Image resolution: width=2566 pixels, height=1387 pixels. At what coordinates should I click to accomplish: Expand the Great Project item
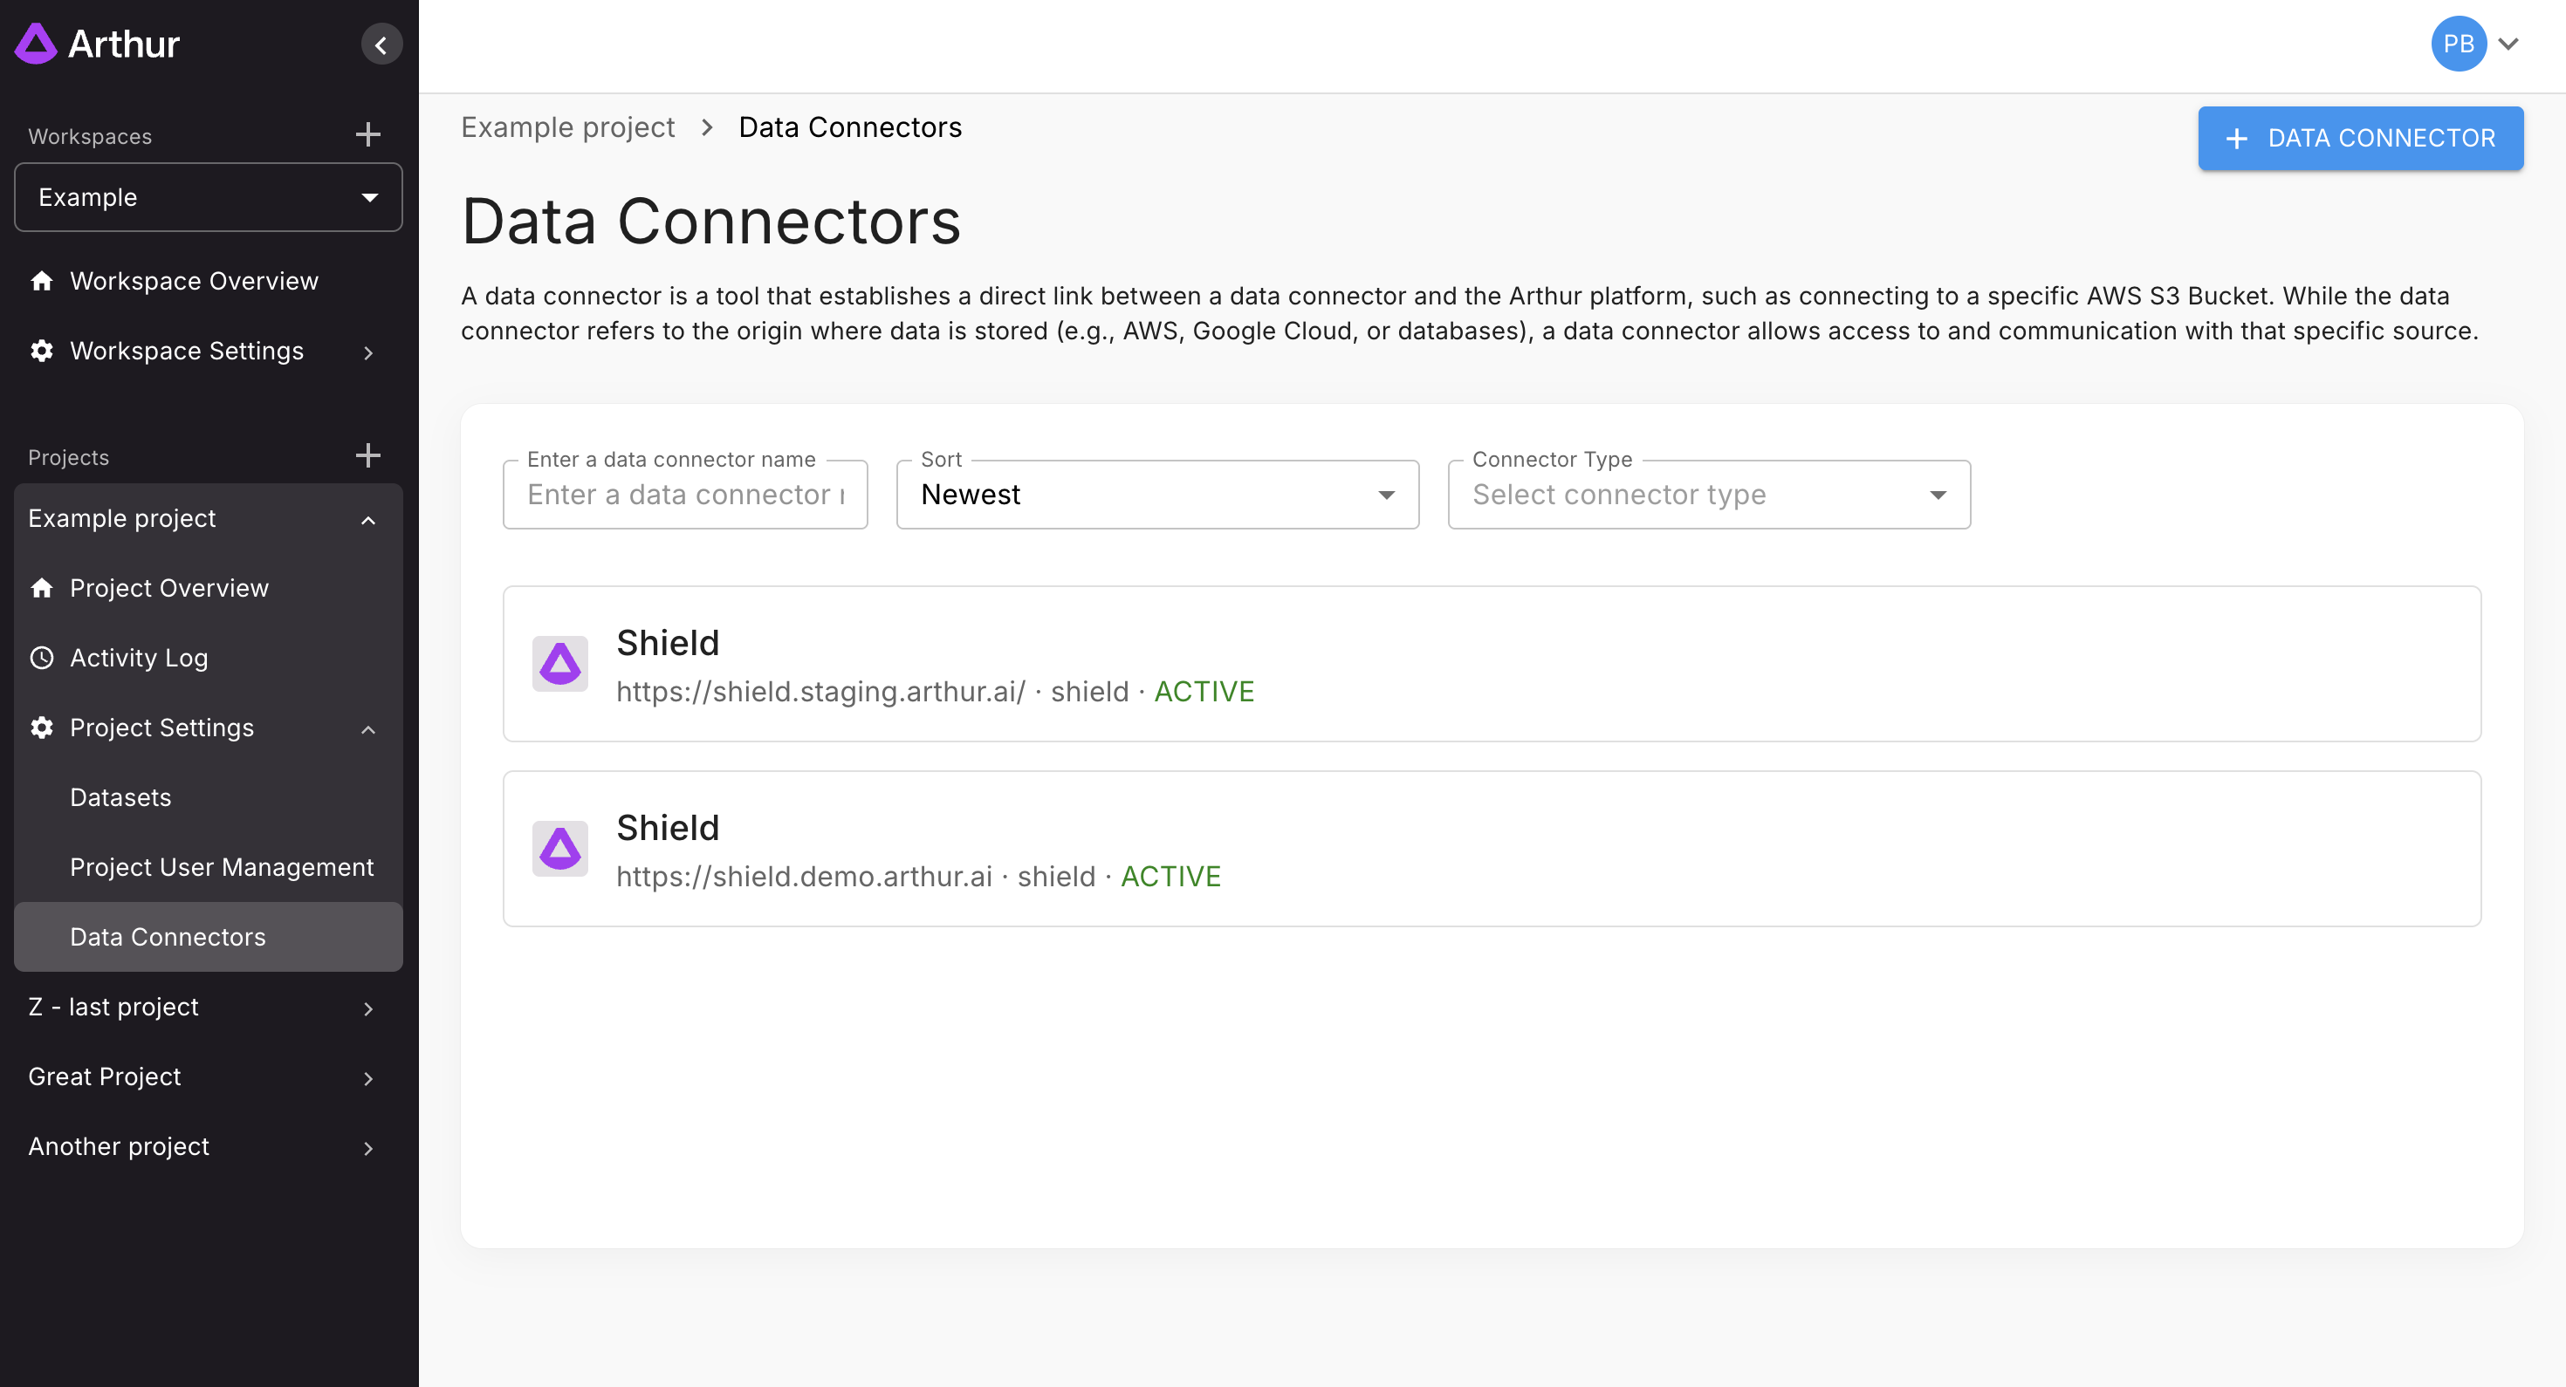(x=209, y=1077)
